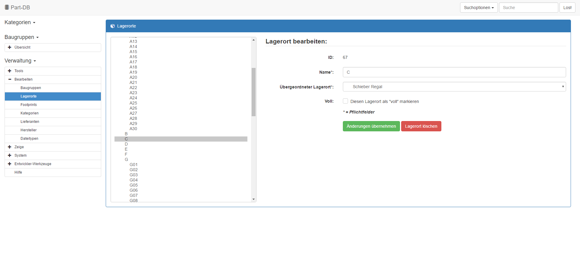Open the Übergeordneter Lagerort select box

point(454,87)
